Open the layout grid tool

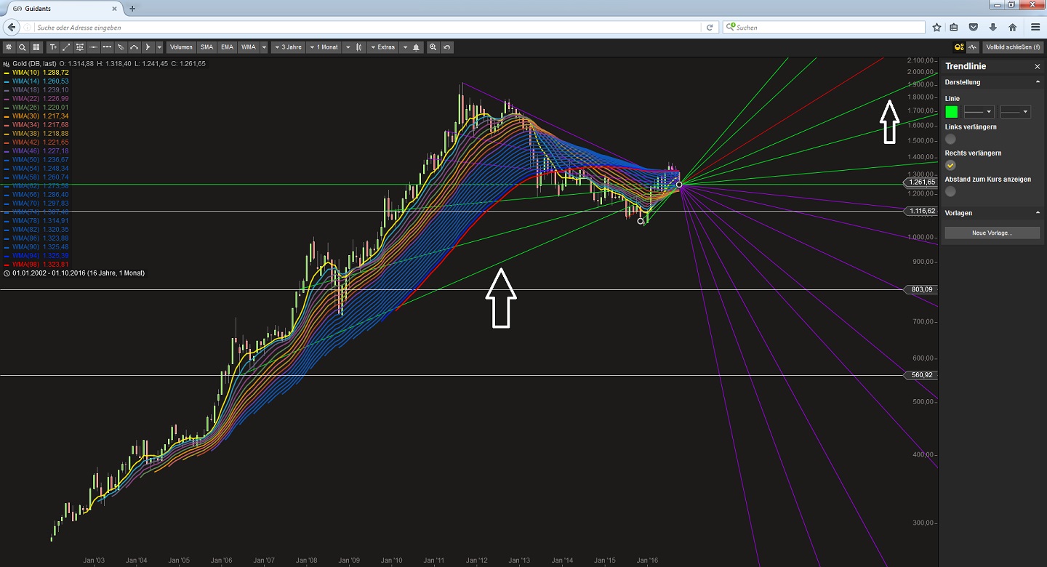36,47
